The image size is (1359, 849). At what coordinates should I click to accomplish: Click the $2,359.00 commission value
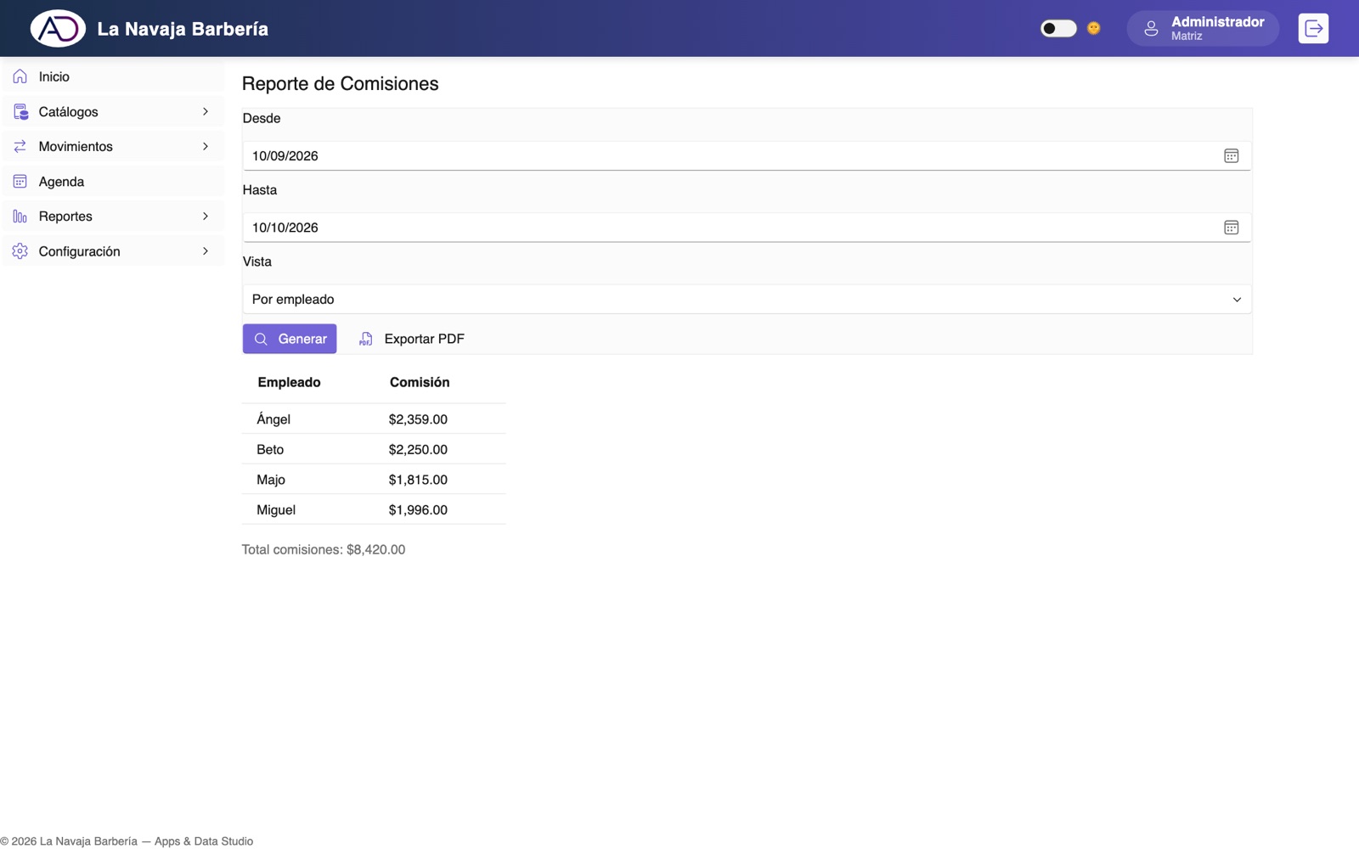click(x=418, y=419)
